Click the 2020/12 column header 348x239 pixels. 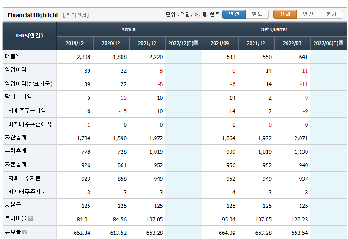click(x=111, y=43)
